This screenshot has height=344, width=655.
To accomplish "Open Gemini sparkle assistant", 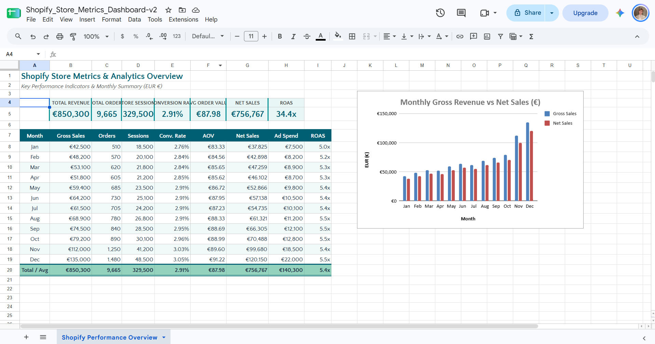I will point(620,13).
